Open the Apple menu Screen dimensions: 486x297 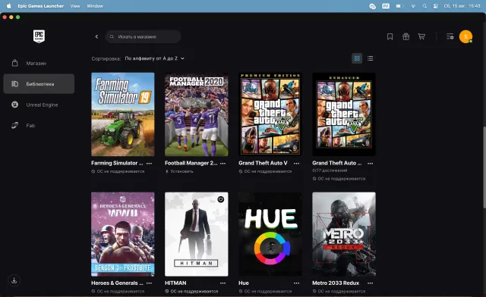8,6
